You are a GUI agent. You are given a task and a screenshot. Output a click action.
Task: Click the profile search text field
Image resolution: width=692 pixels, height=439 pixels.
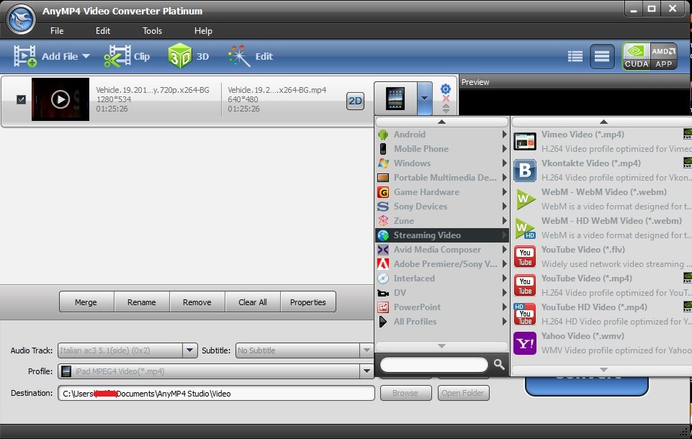pyautogui.click(x=434, y=364)
